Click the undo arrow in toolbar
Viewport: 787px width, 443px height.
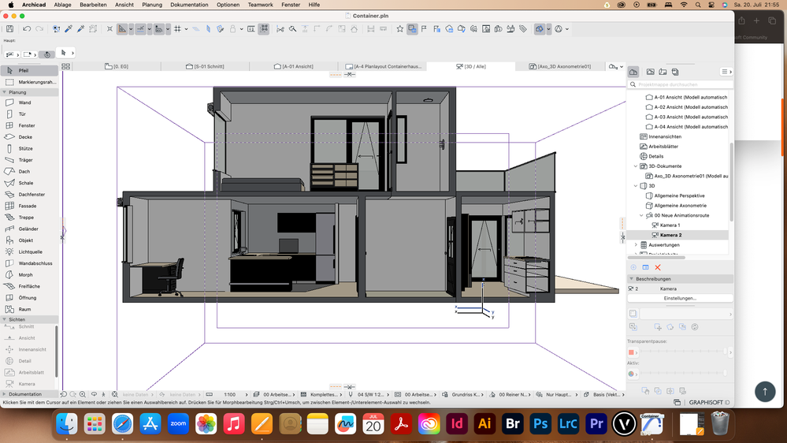27,29
